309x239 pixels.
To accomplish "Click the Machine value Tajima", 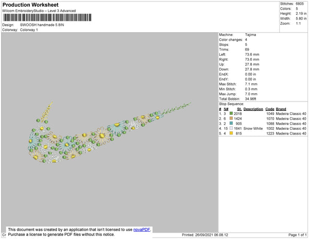I will click(x=250, y=35).
